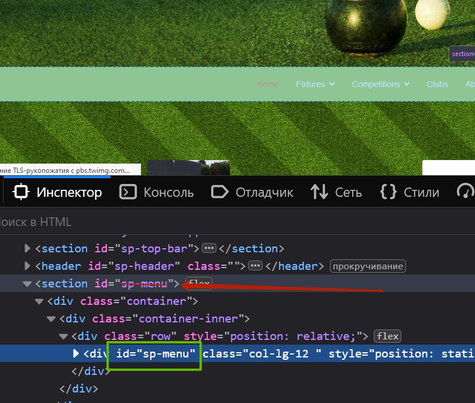475x403 pixels.
Task: Toggle flex badge on section sp-menu
Action: click(x=199, y=284)
